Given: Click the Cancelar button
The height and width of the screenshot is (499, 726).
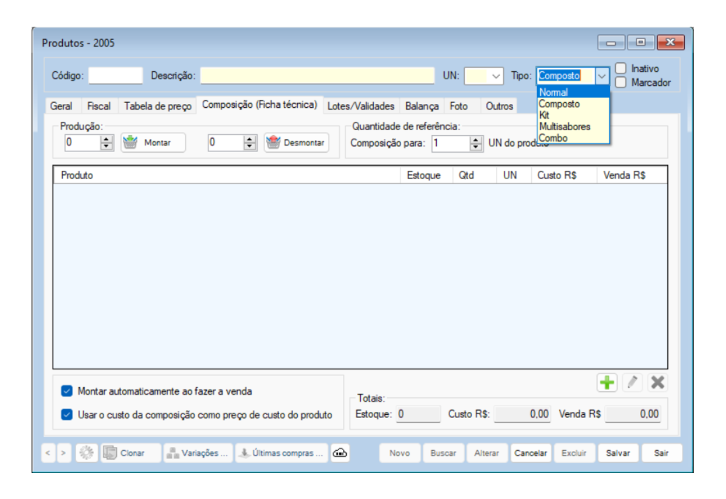Looking at the screenshot, I should (531, 453).
